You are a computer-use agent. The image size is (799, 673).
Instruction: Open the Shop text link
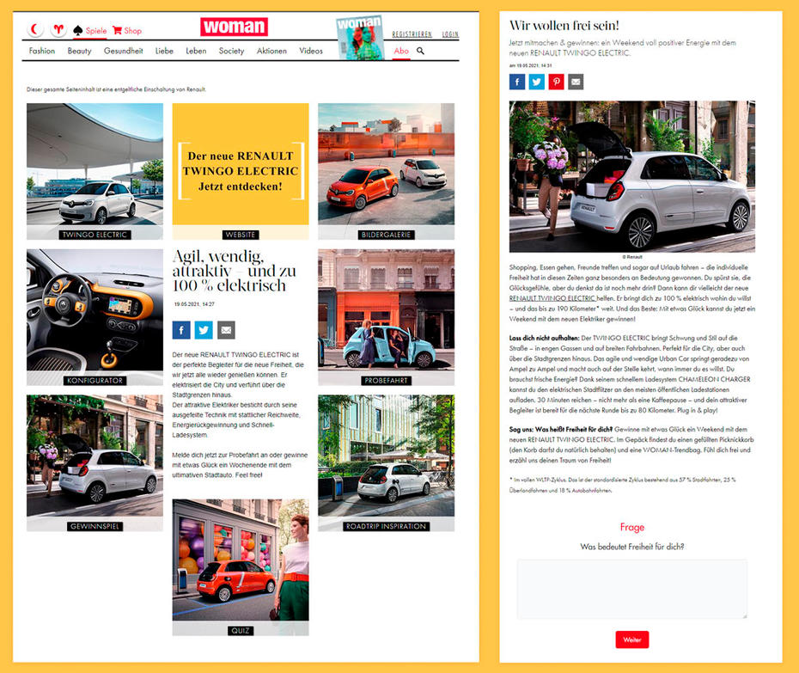[x=132, y=31]
